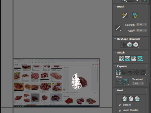Click the Explode rollout grip handle
Image resolution: width=151 pixels, height=113 pixels.
pyautogui.click(x=146, y=66)
